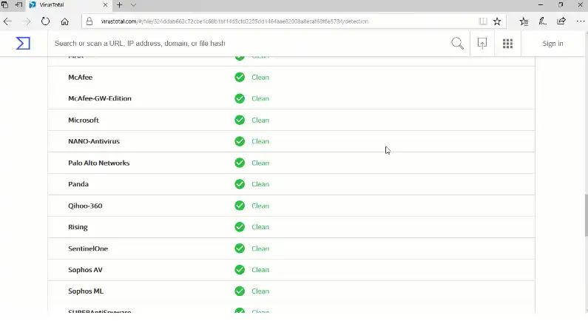Click the Sign in link
Viewport: 588px width, 321px height.
click(x=552, y=44)
